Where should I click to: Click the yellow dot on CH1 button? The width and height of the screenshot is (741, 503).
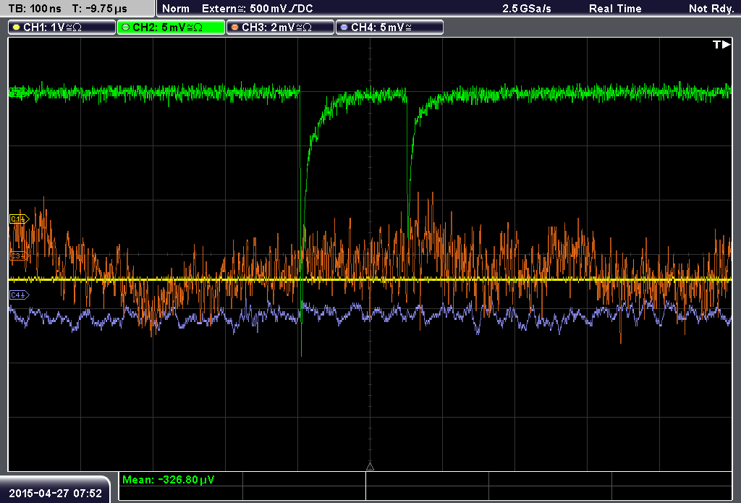tap(17, 28)
